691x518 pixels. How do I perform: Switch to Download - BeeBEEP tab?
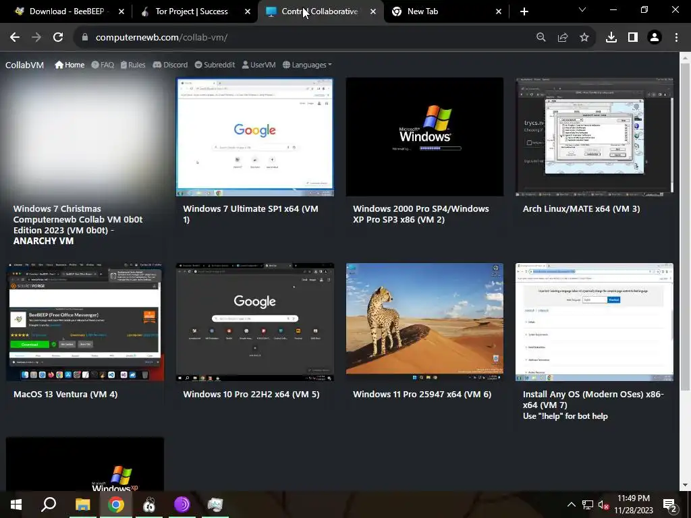coord(66,11)
